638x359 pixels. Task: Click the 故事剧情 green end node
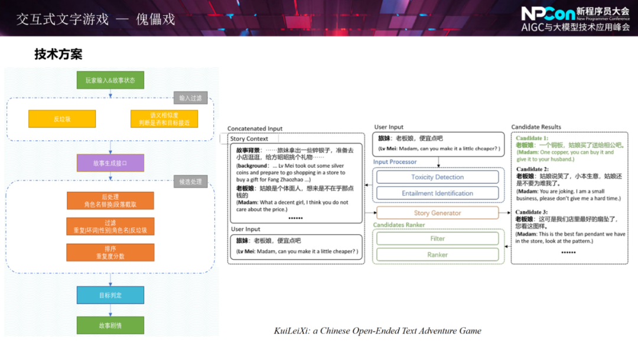coord(110,325)
